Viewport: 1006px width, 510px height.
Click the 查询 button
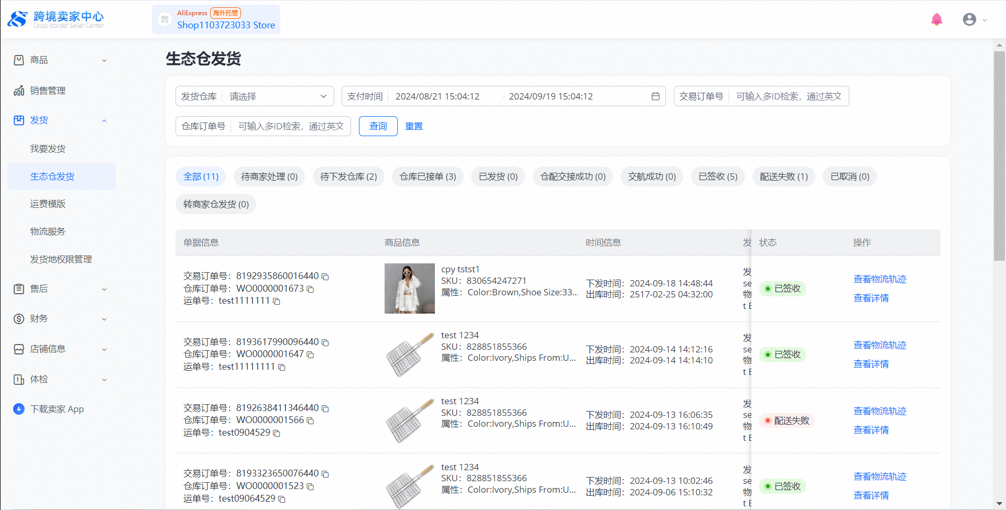tap(378, 126)
